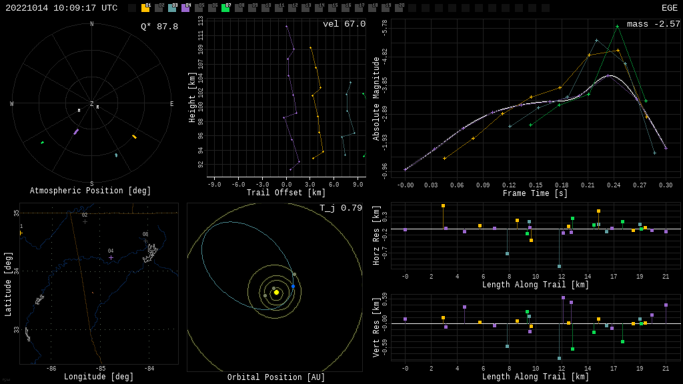Select the teal station 03 square
Screen dimensions: 683x384
(x=172, y=8)
